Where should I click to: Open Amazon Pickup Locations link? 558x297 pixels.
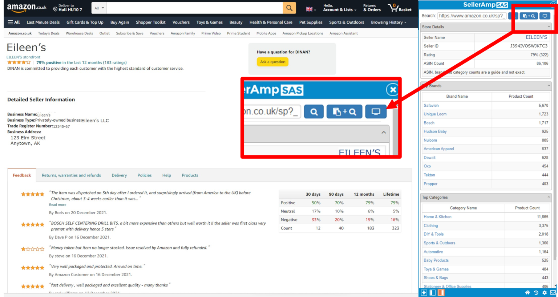(303, 33)
